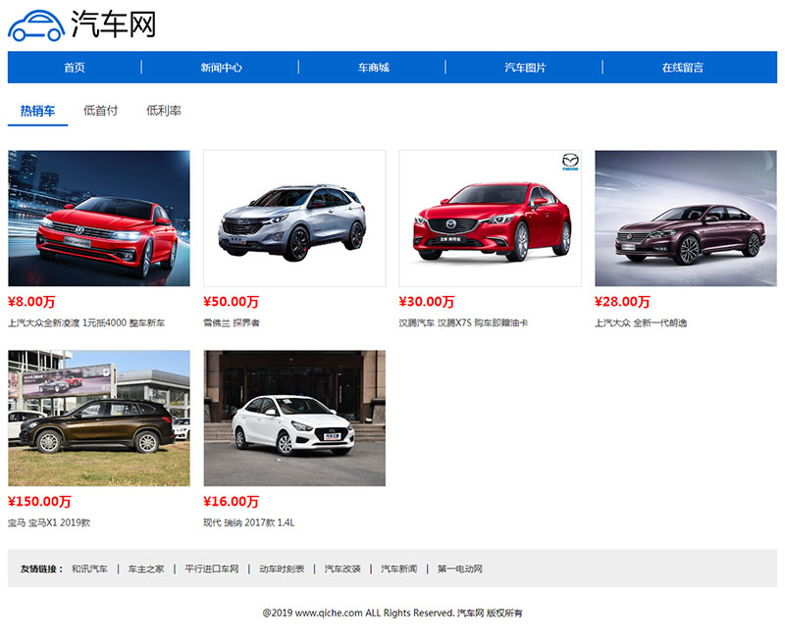Visit the 汽车改装 friend link
The width and height of the screenshot is (785, 638).
tap(342, 568)
